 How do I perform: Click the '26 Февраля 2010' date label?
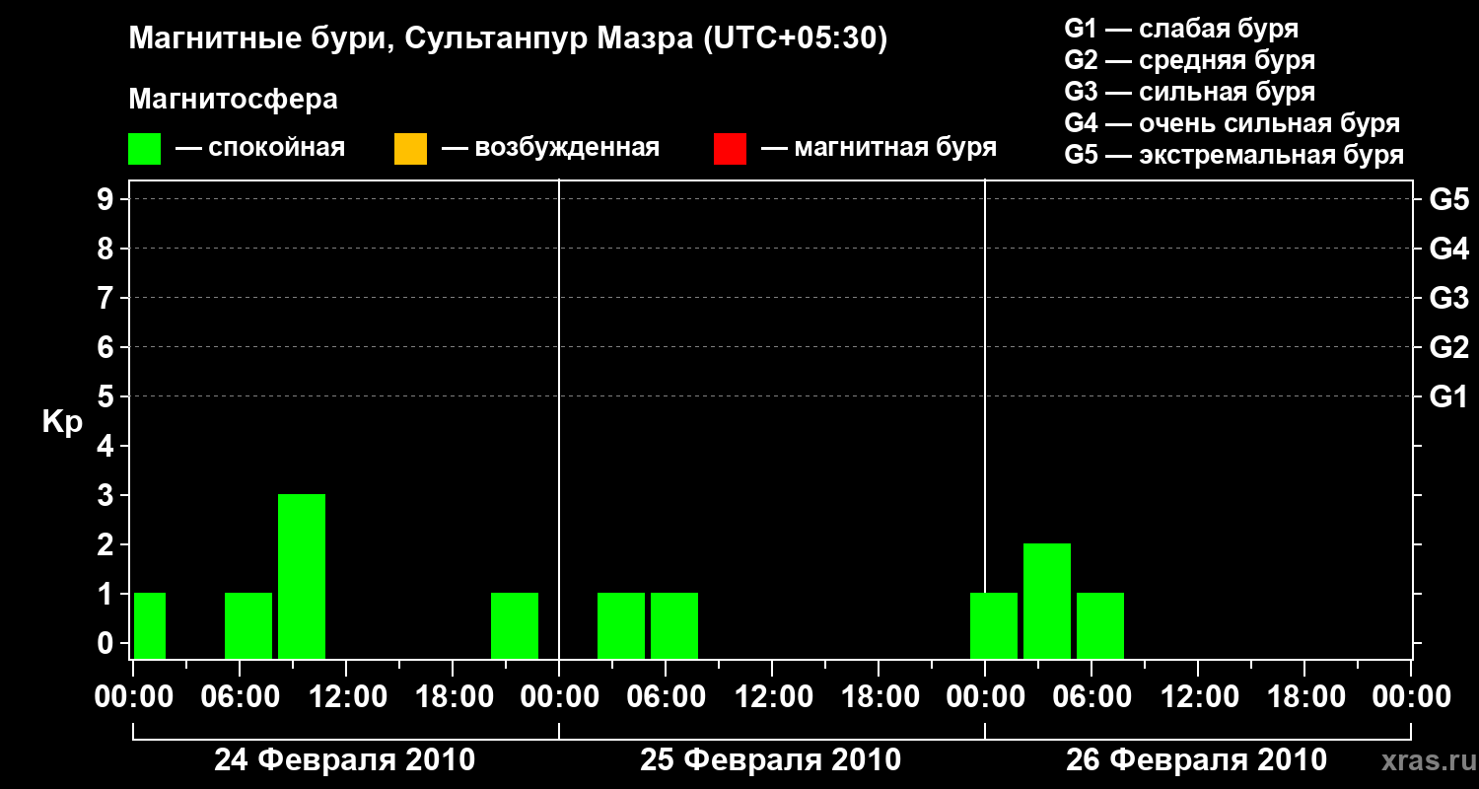tap(1197, 760)
